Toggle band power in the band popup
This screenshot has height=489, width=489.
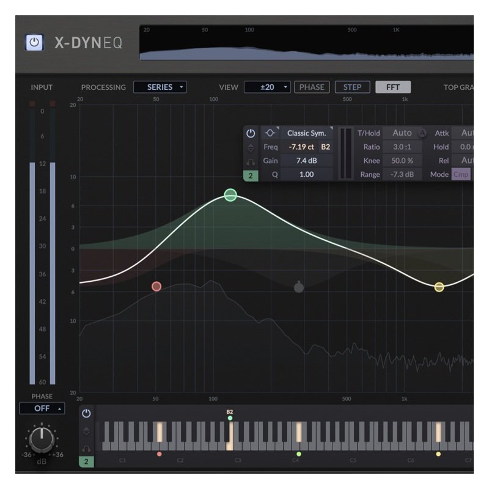(x=251, y=133)
